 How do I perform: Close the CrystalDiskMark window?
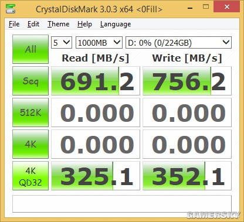227,7
